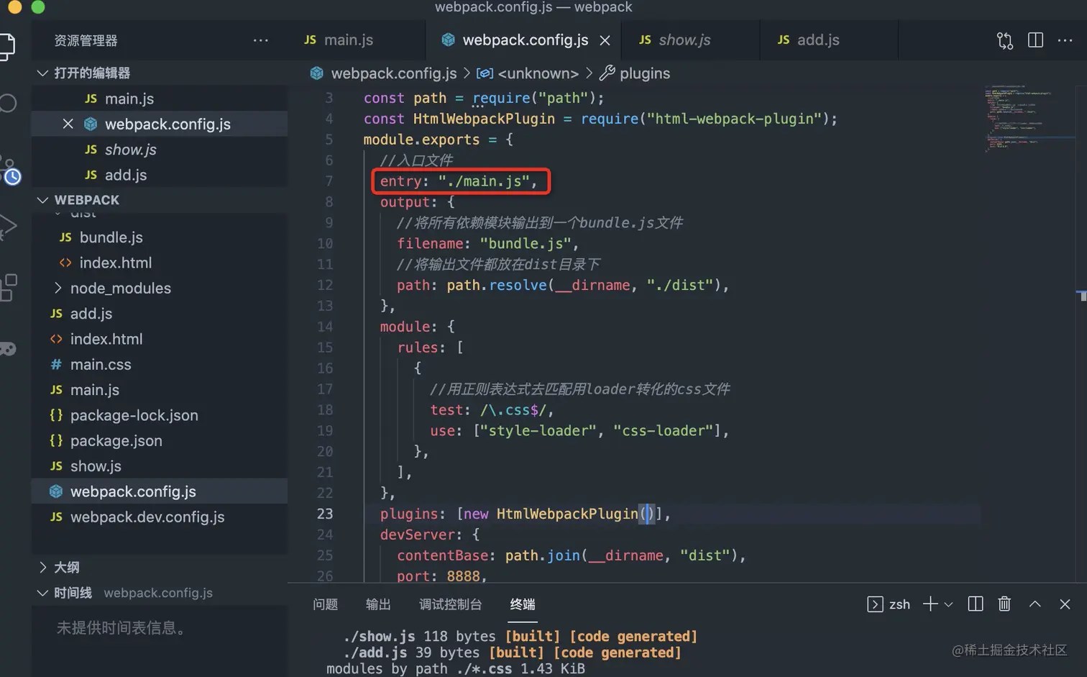Open package.json file
This screenshot has width=1087, height=677.
coord(160,441)
